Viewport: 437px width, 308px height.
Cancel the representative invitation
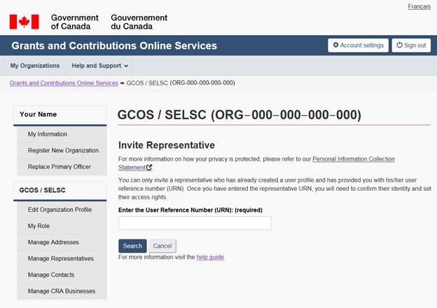(162, 246)
